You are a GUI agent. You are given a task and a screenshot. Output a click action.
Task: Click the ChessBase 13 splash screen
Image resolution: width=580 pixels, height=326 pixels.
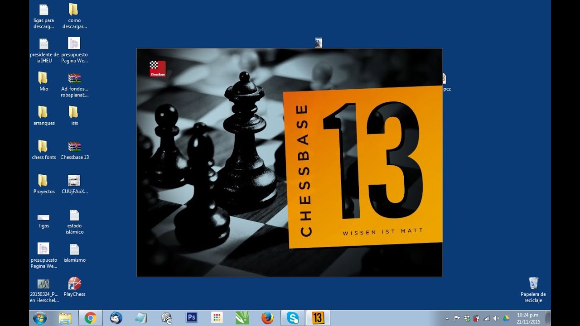pos(290,162)
